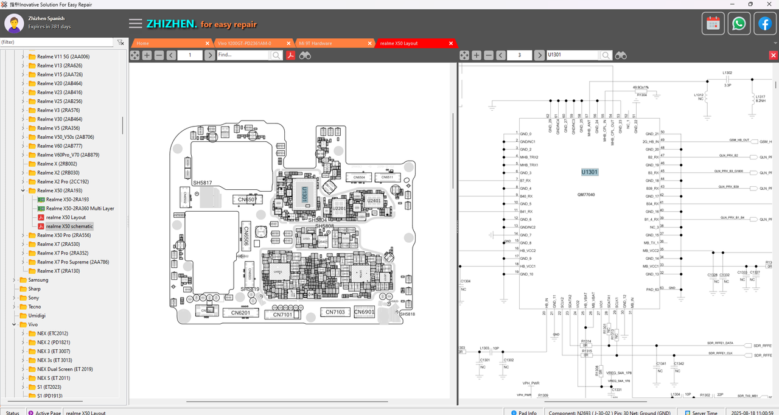Open tab list dropdown arrow at far right

774,43
